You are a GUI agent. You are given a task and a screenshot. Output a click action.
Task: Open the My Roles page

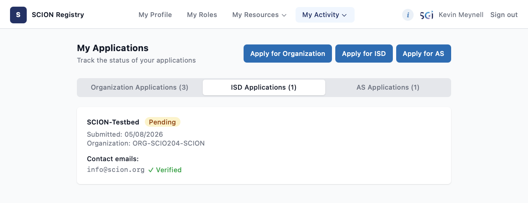202,15
